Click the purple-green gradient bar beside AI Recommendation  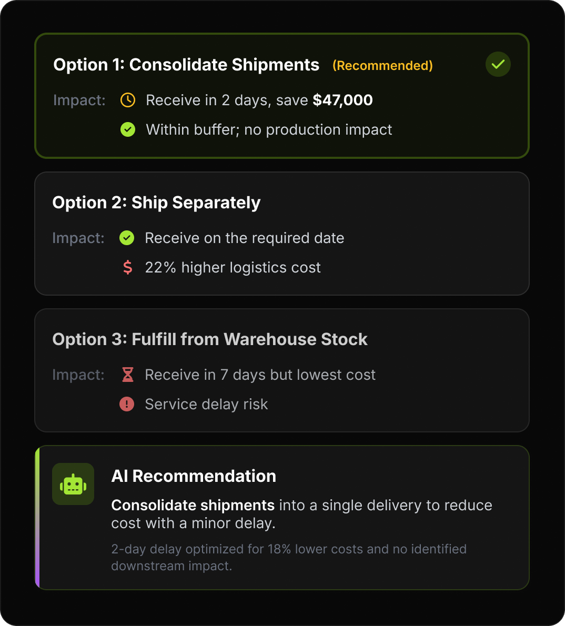point(37,517)
